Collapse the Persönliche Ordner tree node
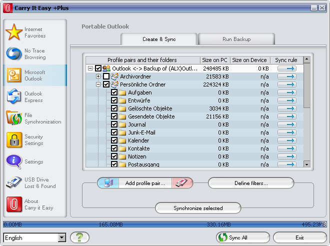This screenshot has height=246, width=330. click(x=98, y=84)
